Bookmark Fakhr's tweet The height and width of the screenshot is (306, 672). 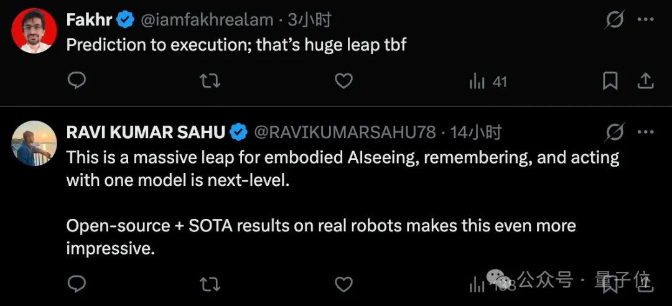(x=610, y=81)
